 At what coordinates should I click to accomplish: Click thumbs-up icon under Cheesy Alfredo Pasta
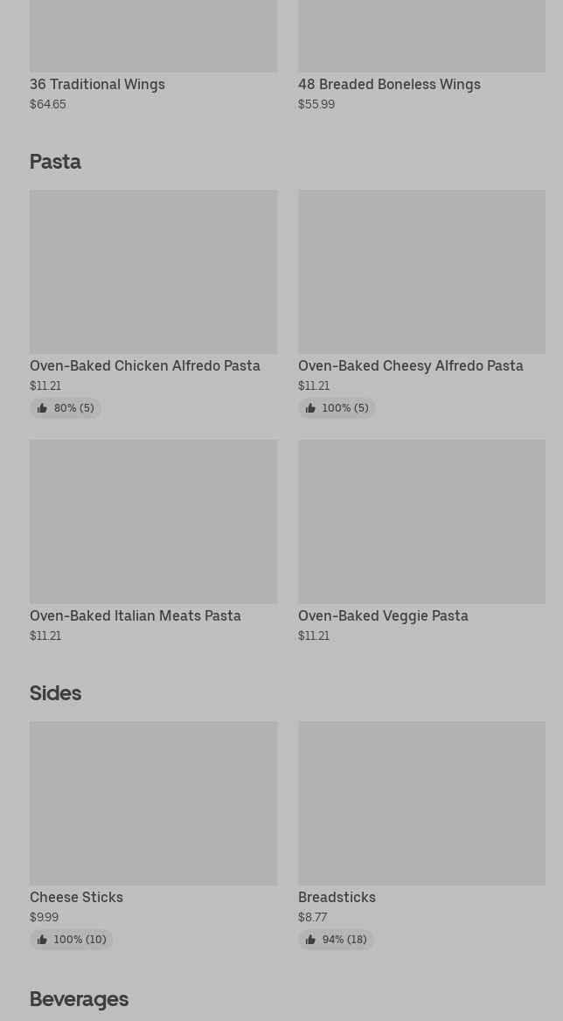tap(310, 408)
